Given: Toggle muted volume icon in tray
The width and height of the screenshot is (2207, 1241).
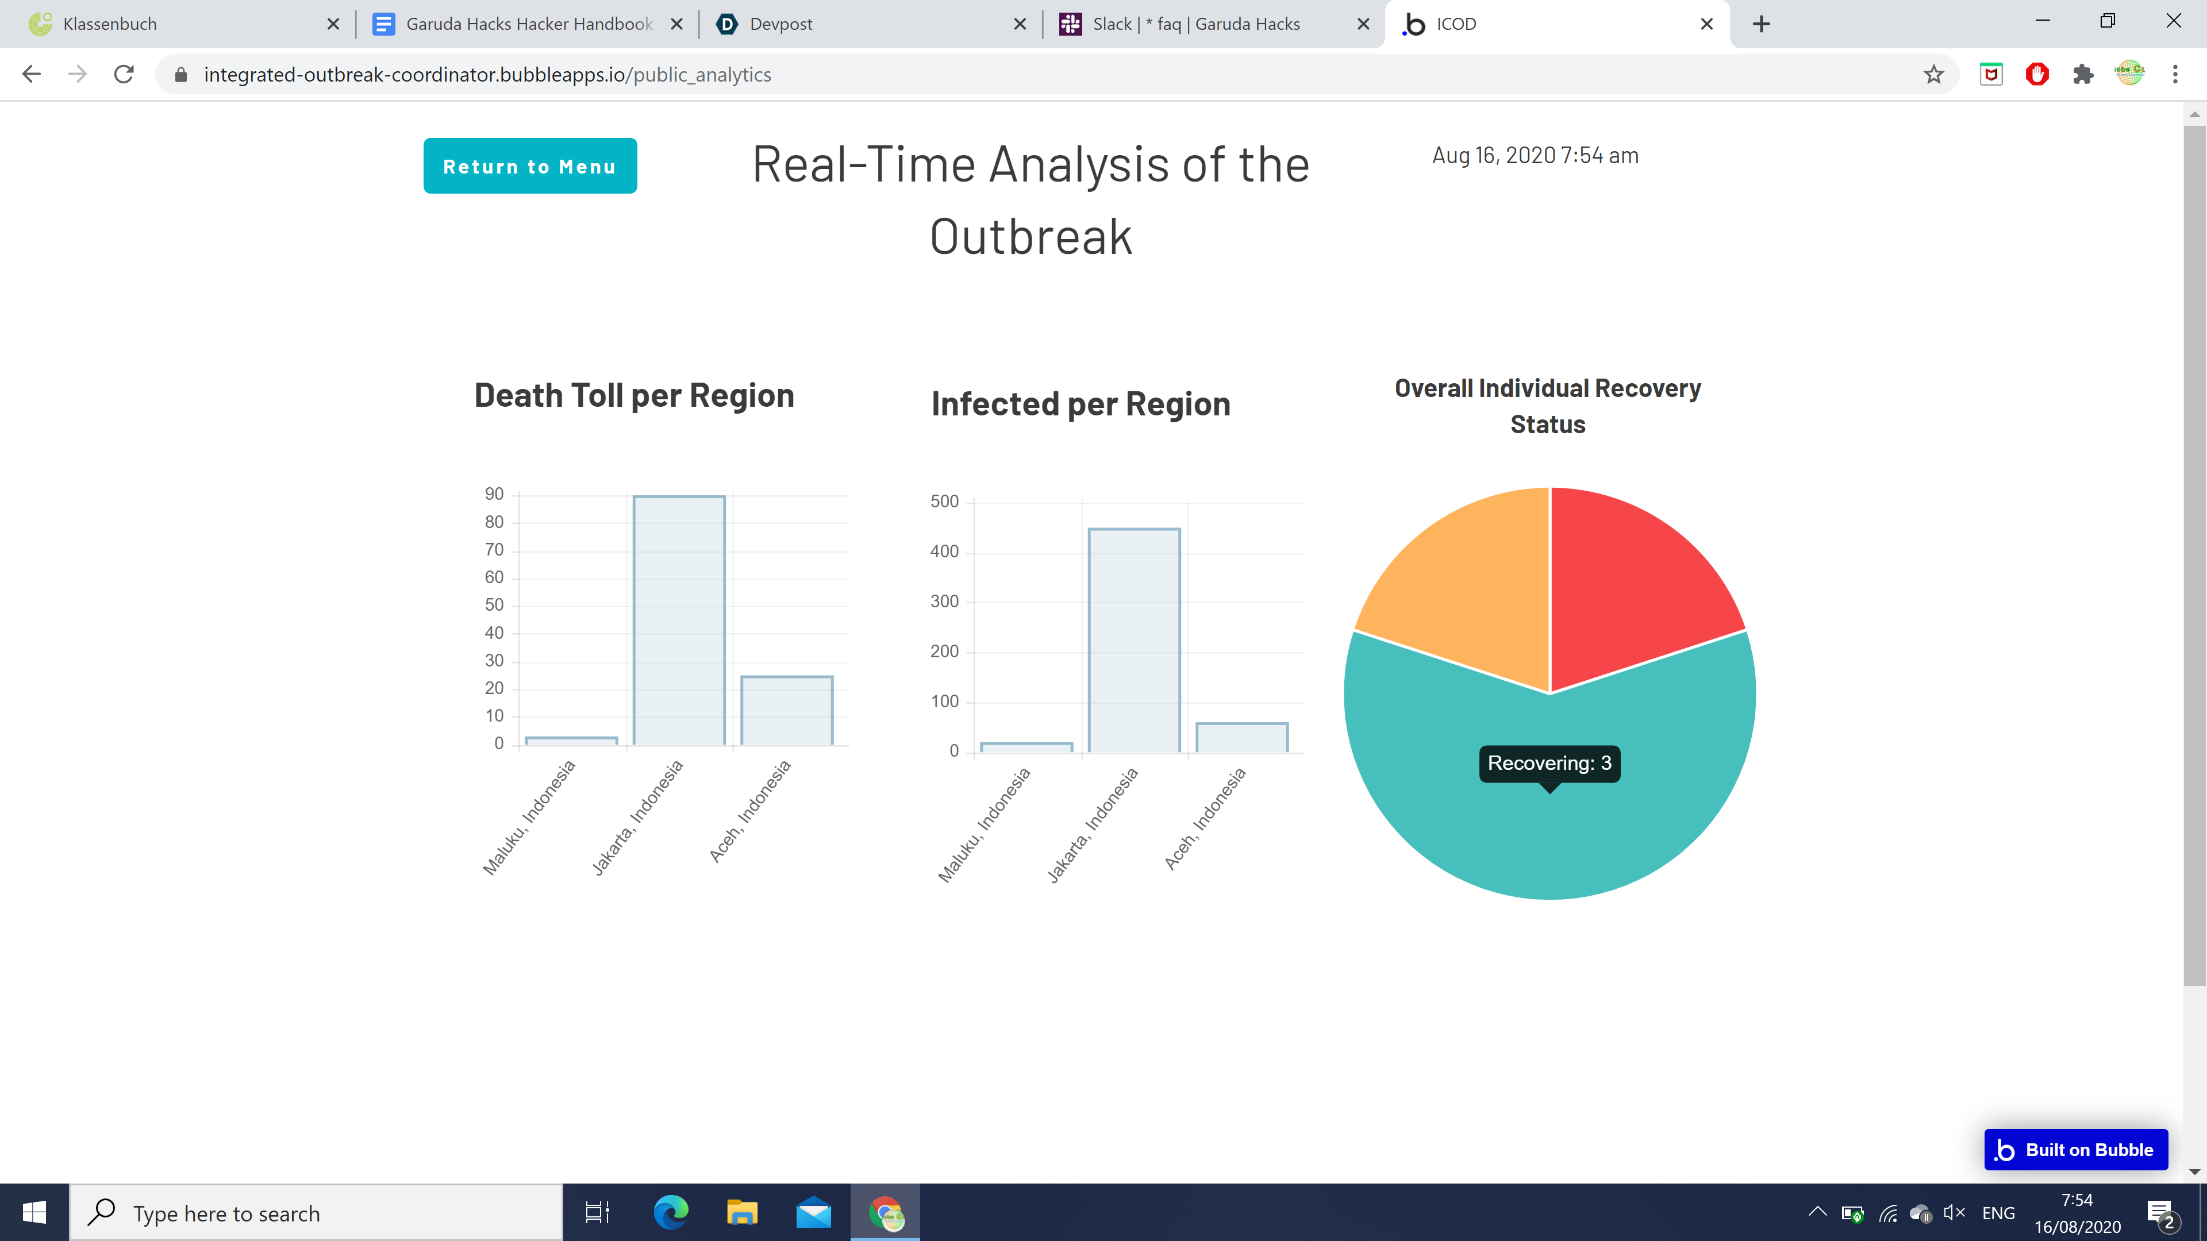Looking at the screenshot, I should [1954, 1213].
